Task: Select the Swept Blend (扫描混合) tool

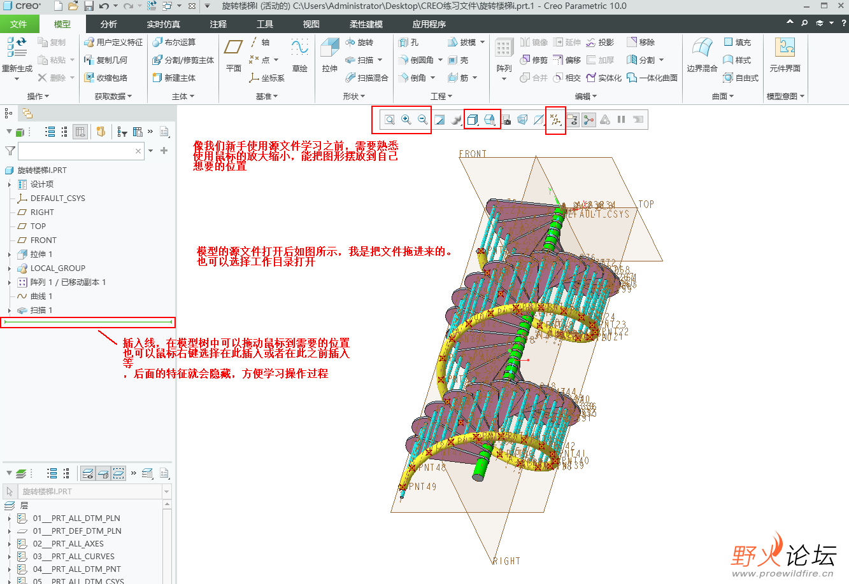Action: (367, 78)
